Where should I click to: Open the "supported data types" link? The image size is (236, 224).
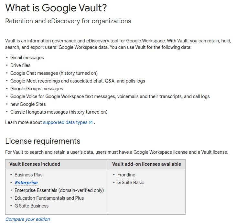click(65, 122)
